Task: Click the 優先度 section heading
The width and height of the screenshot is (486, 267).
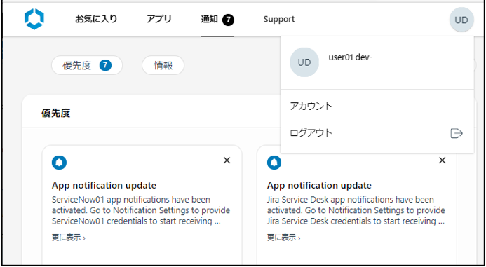Action: (x=56, y=114)
